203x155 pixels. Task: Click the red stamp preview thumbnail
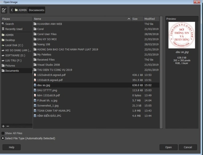click(x=182, y=35)
